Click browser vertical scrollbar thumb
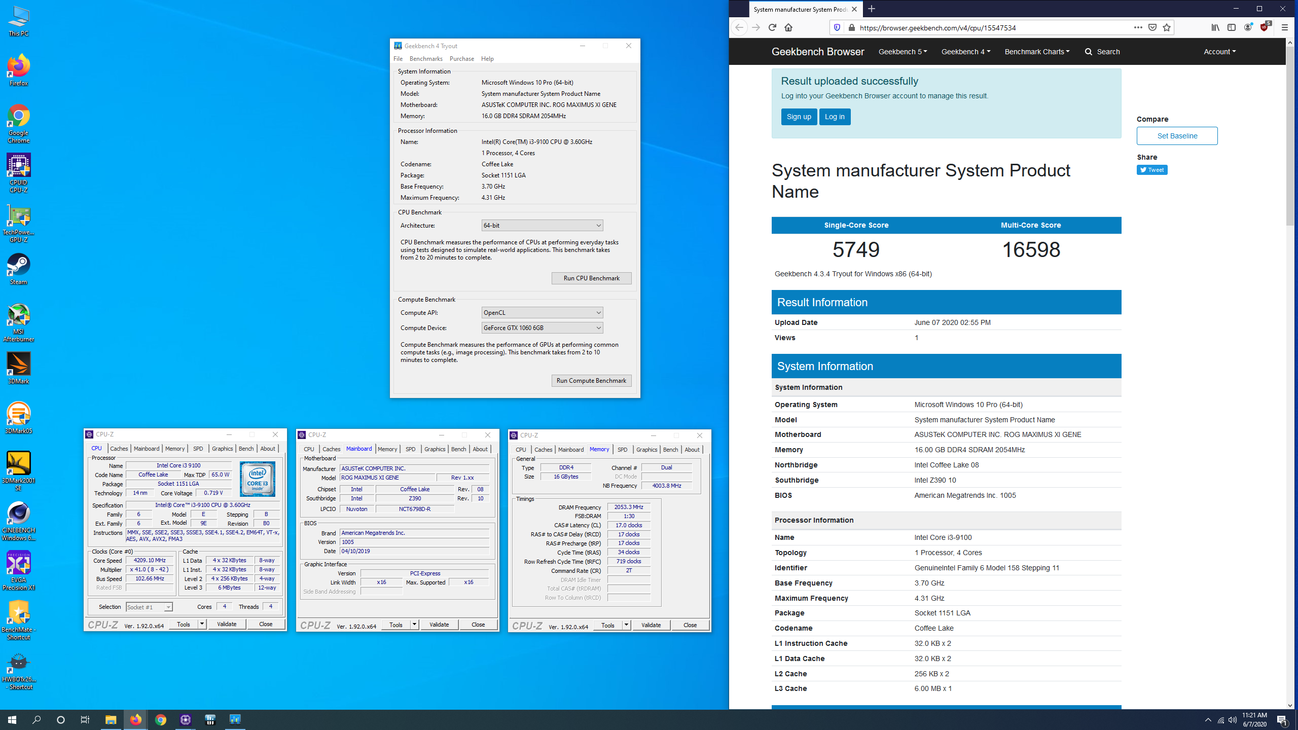This screenshot has width=1298, height=730. coord(1290,136)
